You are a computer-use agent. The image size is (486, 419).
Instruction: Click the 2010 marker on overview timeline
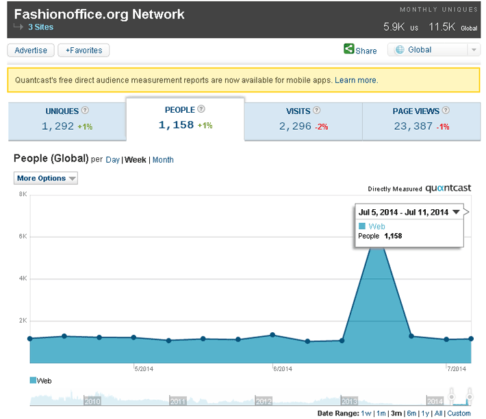click(x=92, y=401)
